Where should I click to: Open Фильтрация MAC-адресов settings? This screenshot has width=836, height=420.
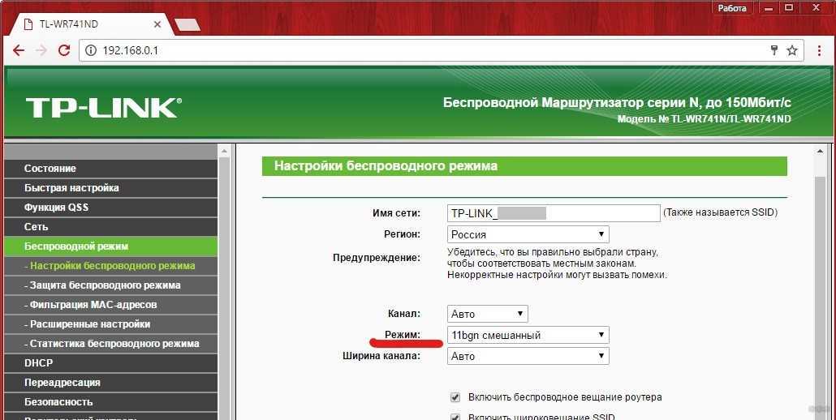[93, 305]
